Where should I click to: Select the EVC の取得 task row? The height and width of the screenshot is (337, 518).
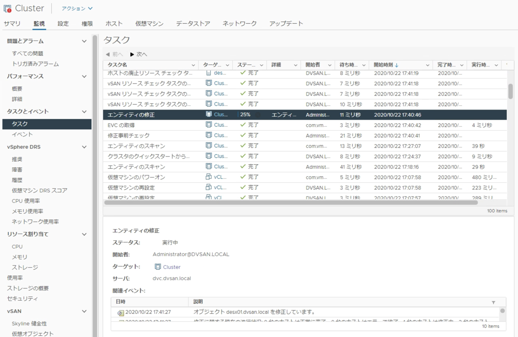(305, 125)
